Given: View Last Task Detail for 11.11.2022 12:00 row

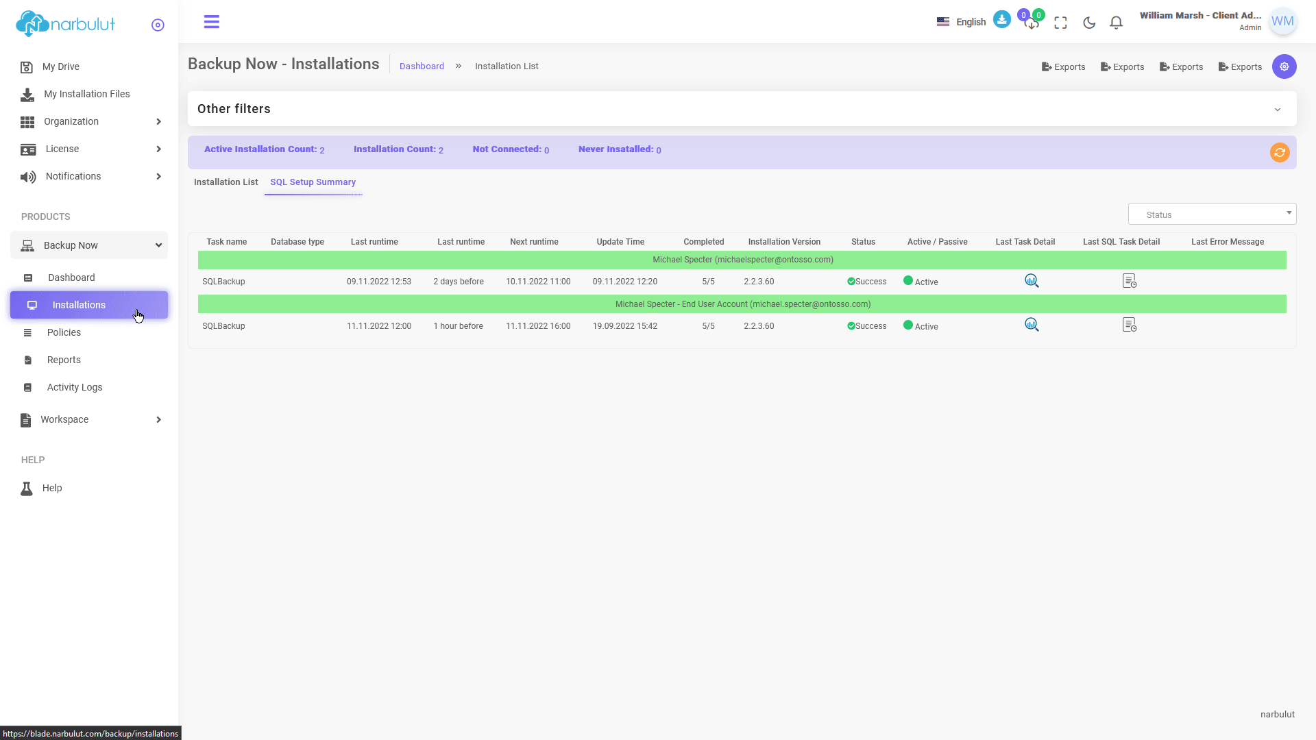Looking at the screenshot, I should (x=1032, y=325).
